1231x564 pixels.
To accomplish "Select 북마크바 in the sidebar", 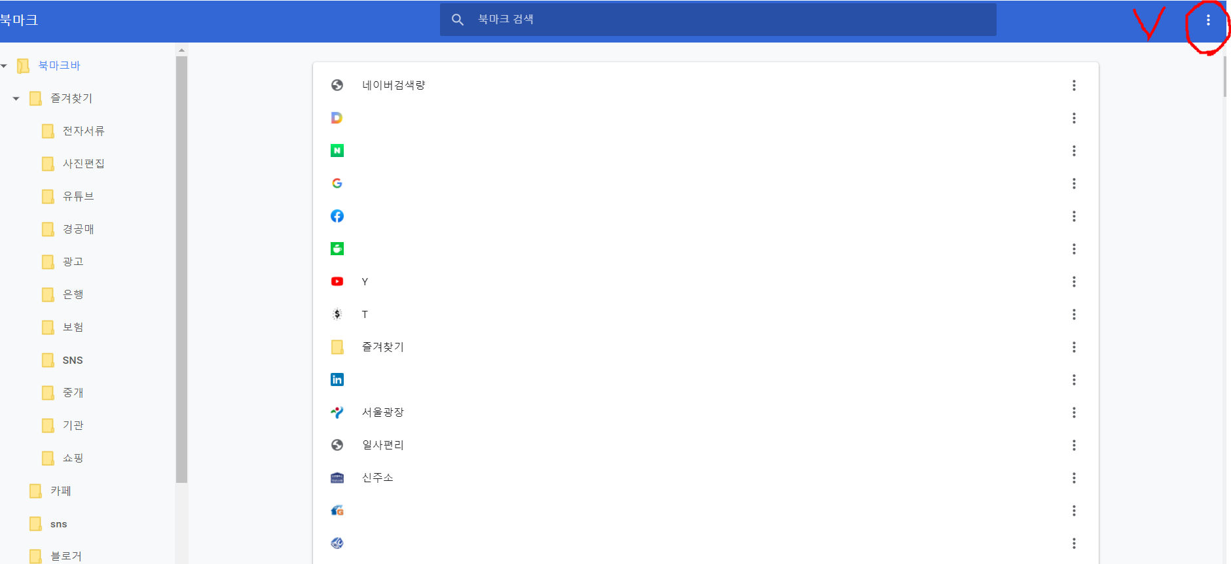I will [x=59, y=65].
